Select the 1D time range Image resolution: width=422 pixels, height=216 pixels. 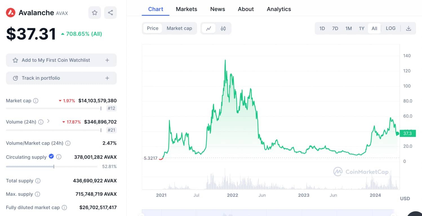(322, 28)
